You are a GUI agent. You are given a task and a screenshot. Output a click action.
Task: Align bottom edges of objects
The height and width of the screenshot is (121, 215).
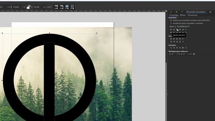click(x=180, y=33)
